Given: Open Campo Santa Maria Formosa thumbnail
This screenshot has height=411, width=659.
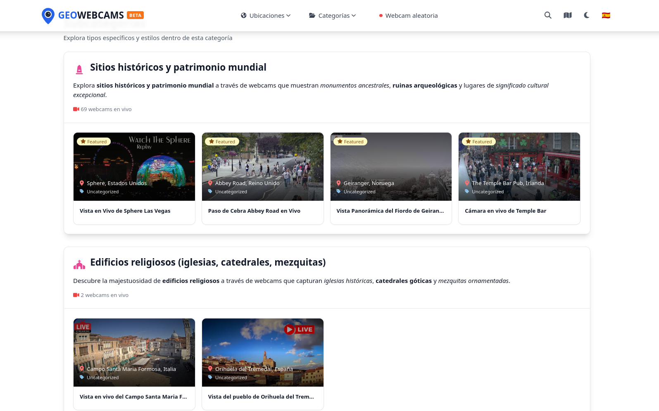Looking at the screenshot, I should pos(134,352).
